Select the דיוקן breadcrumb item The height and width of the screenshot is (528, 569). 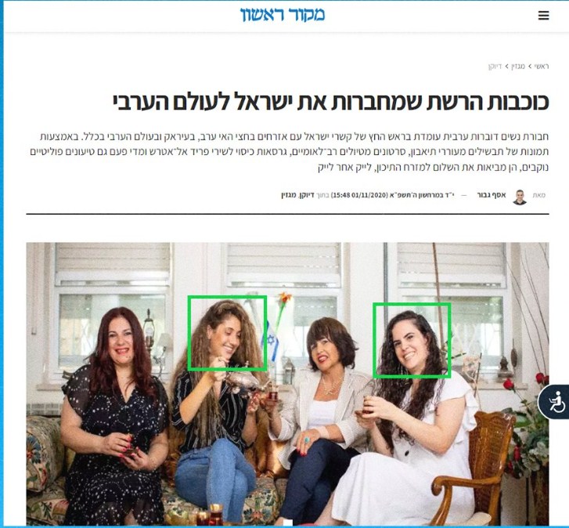(495, 67)
